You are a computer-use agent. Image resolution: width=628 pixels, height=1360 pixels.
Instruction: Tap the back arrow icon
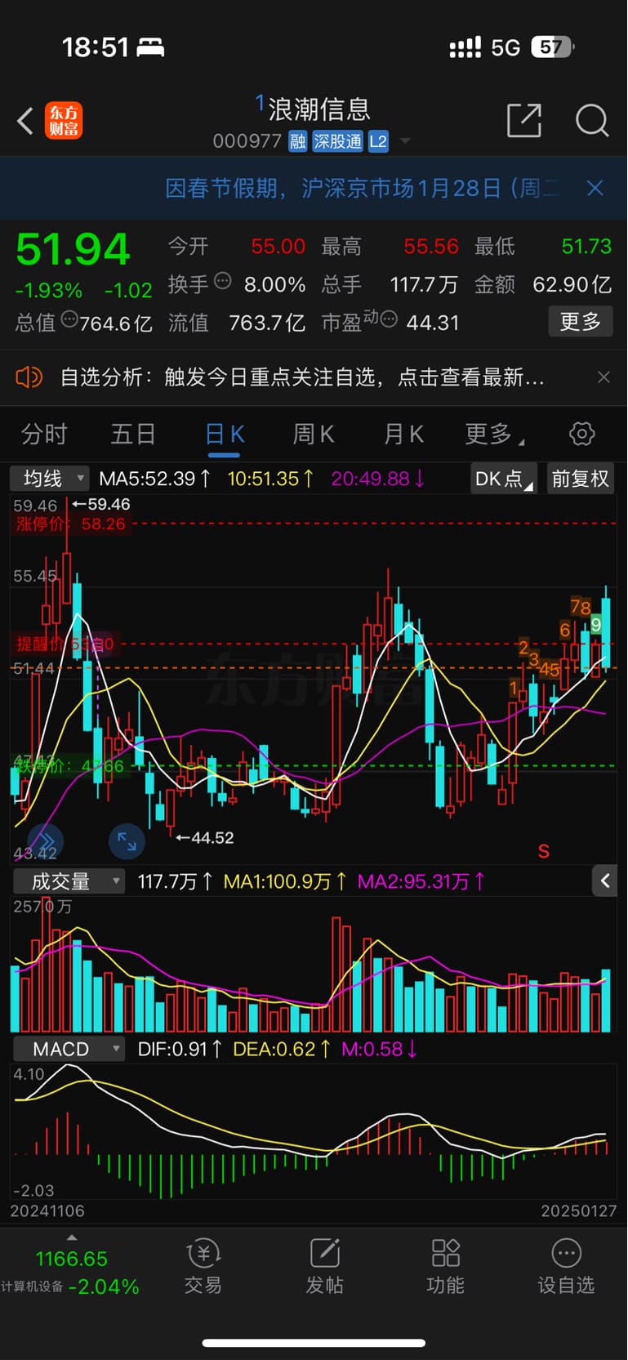pos(25,122)
